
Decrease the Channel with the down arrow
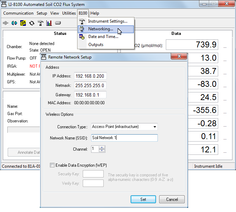(102, 151)
